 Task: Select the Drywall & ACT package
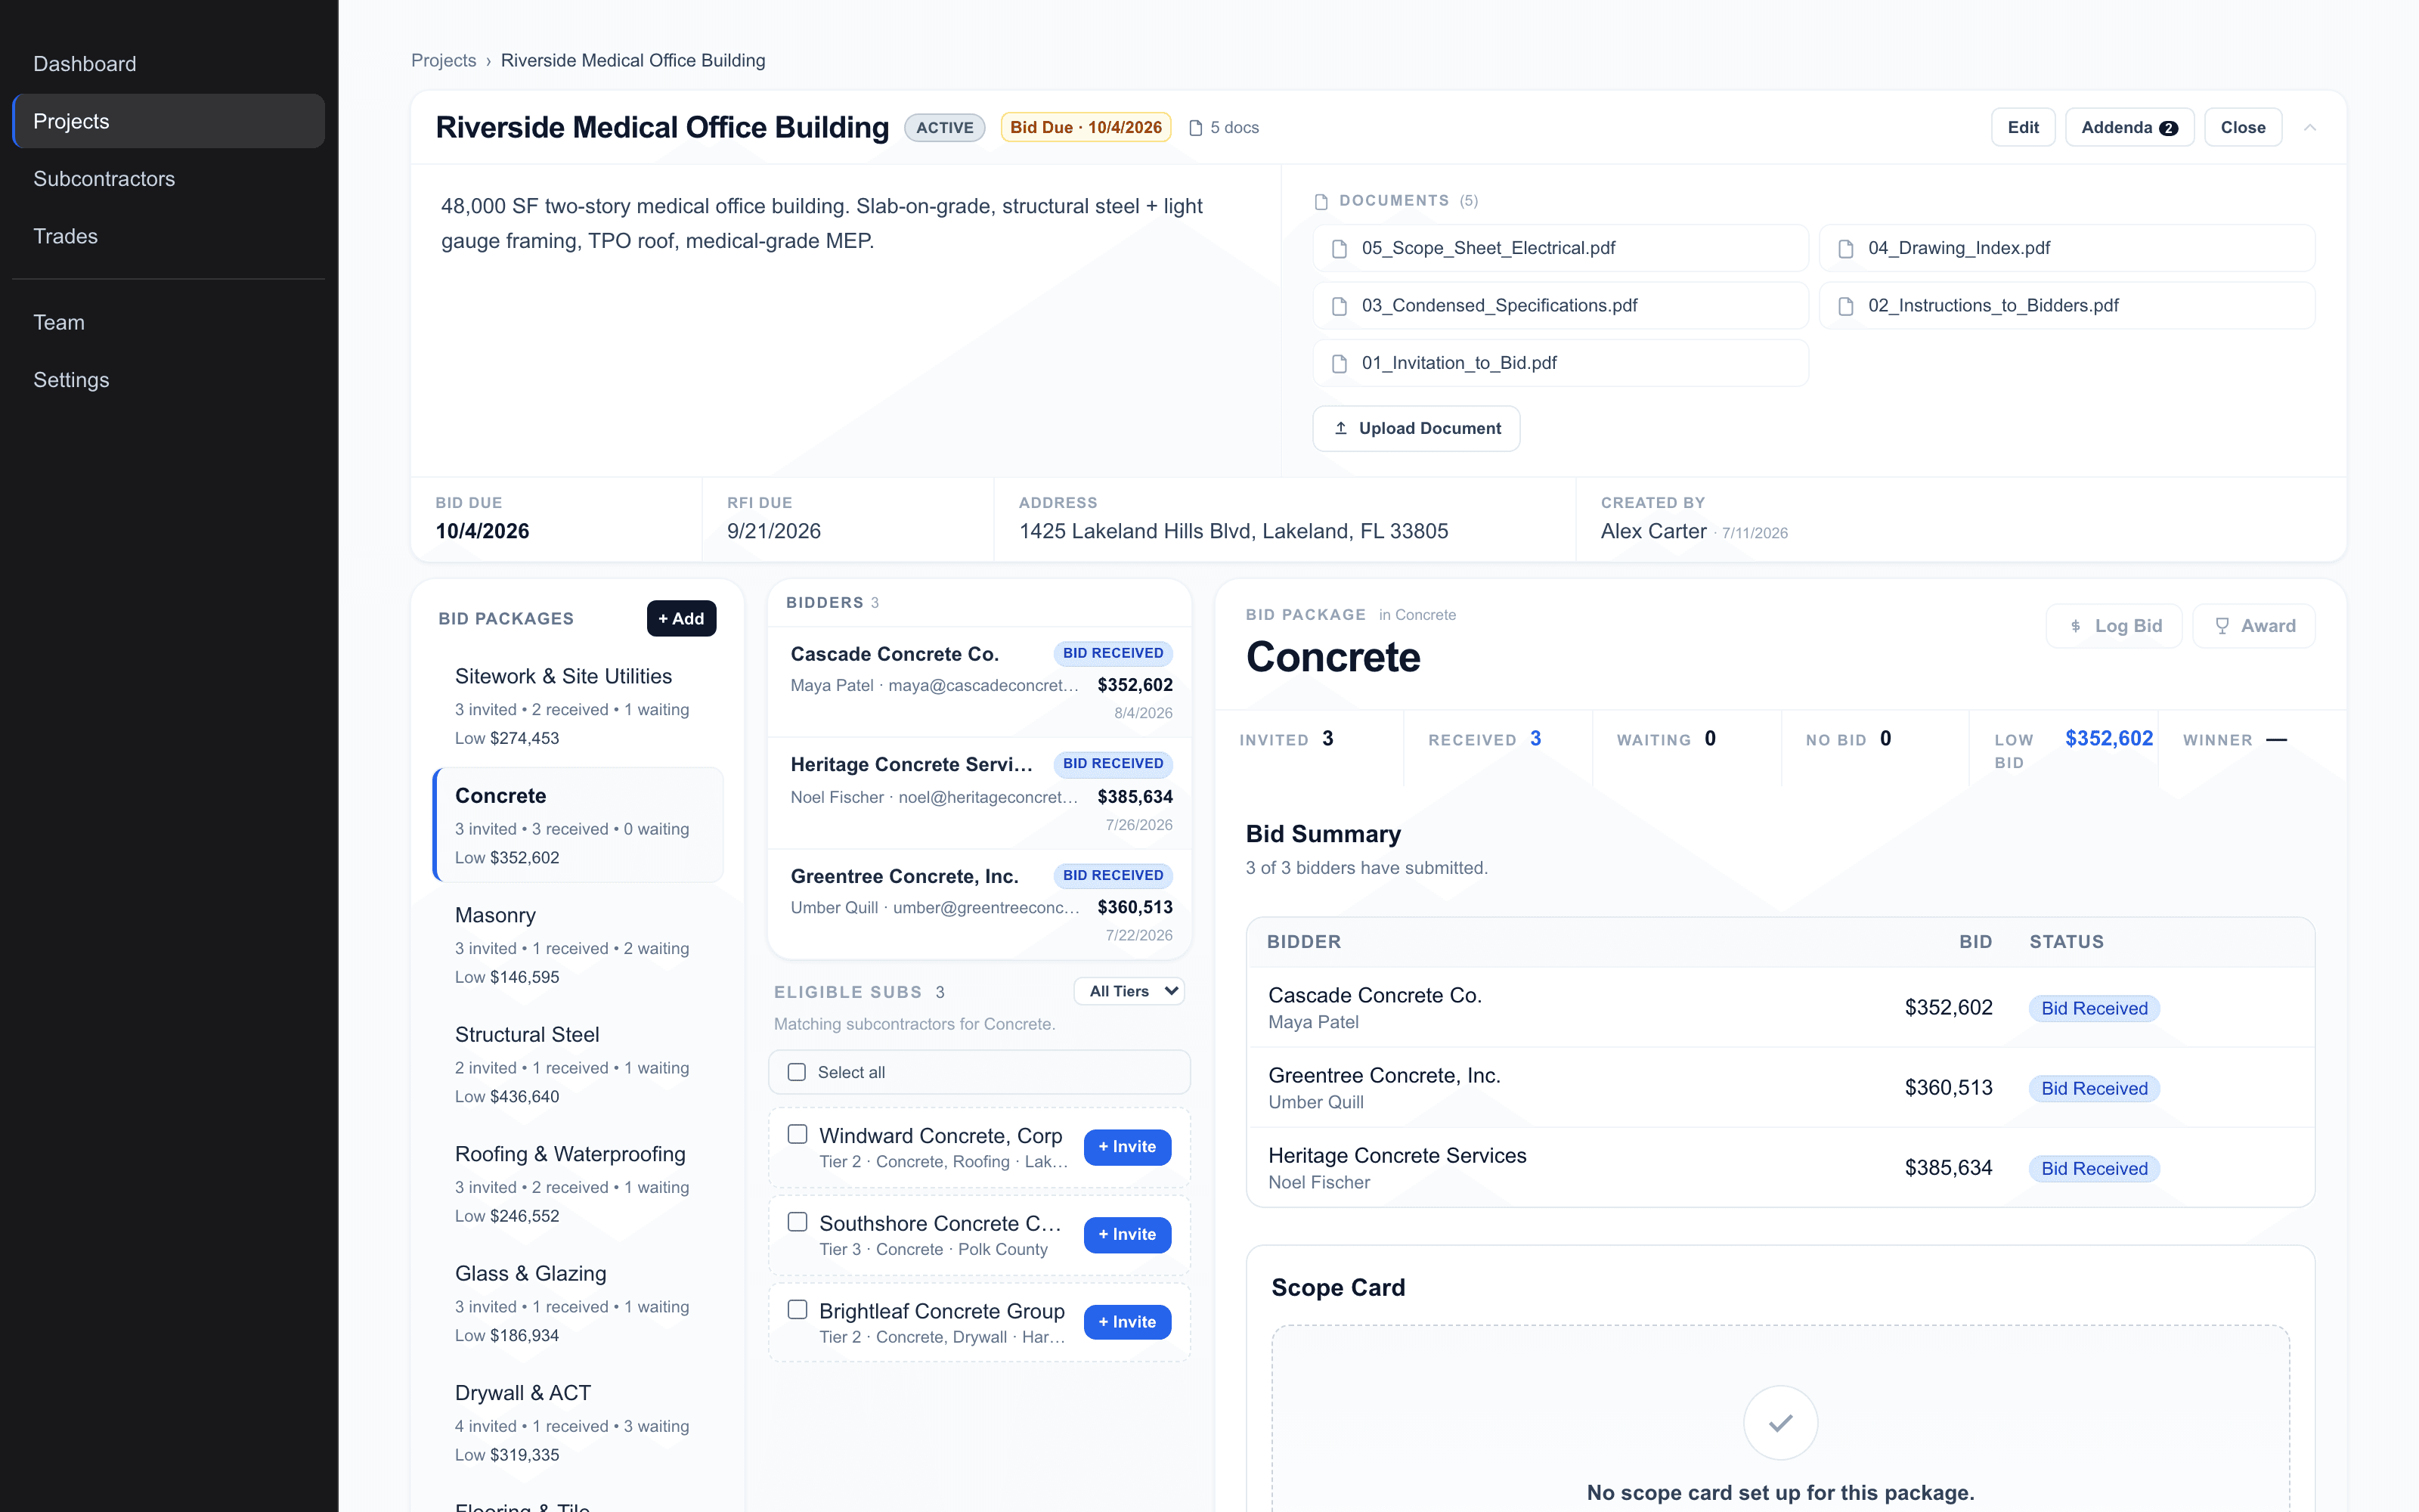click(x=579, y=1423)
